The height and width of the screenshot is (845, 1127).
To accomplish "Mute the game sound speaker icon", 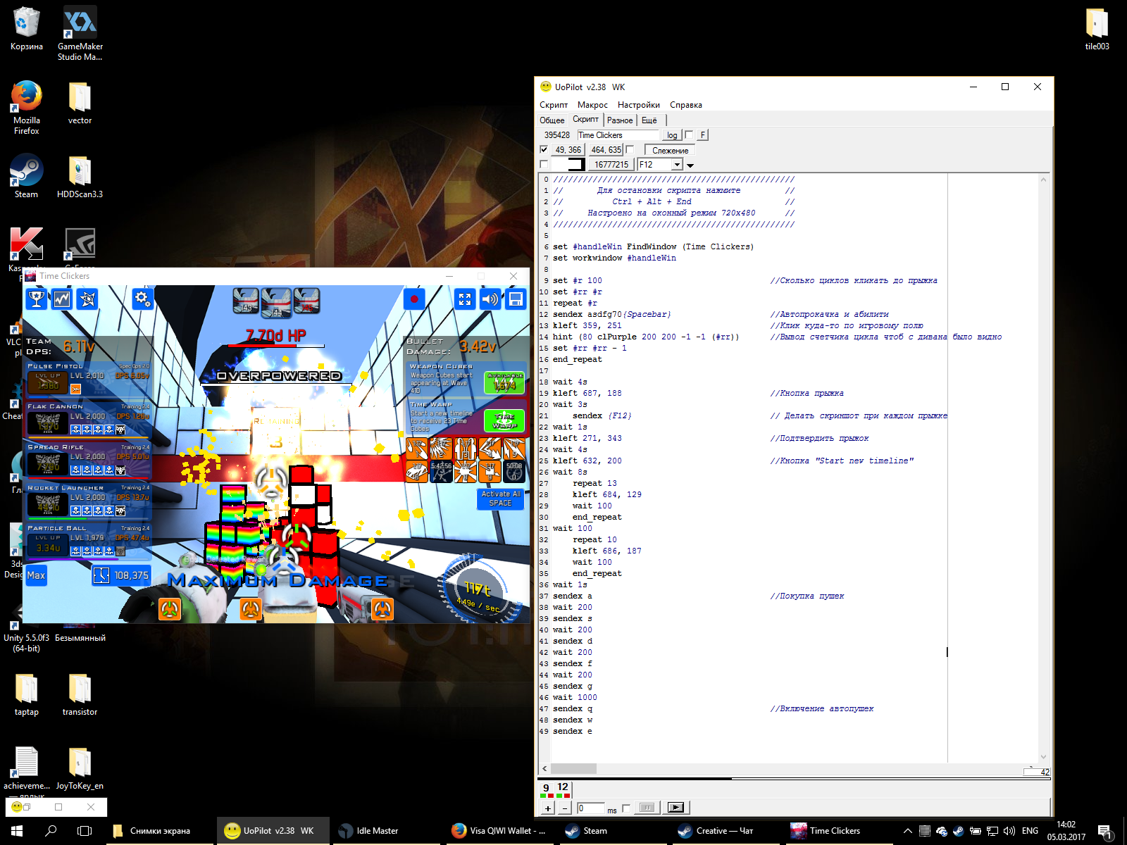I will pos(490,299).
